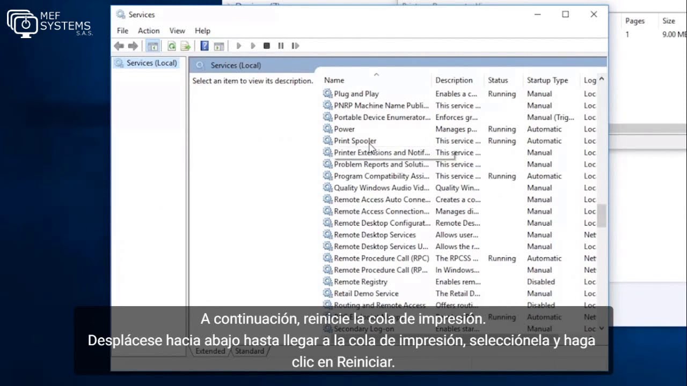Click the Properties pane toolbar icon
This screenshot has height=386, width=687.
pos(219,46)
